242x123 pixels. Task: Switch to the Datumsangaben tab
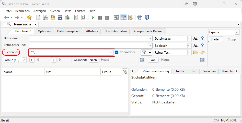pyautogui.click(x=68, y=31)
